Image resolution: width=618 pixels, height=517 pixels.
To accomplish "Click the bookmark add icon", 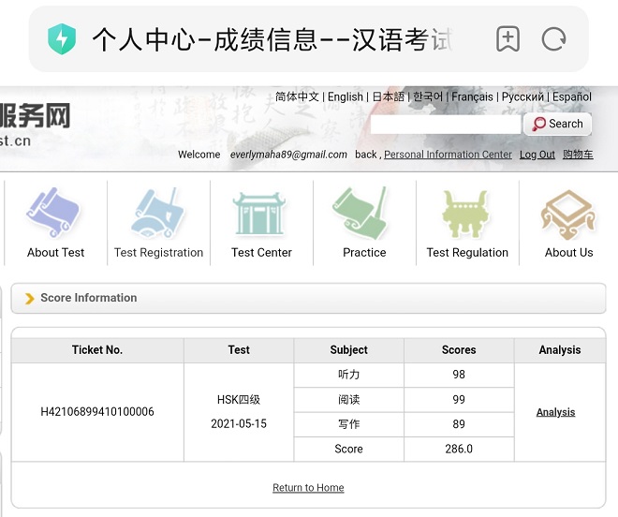I will point(508,39).
